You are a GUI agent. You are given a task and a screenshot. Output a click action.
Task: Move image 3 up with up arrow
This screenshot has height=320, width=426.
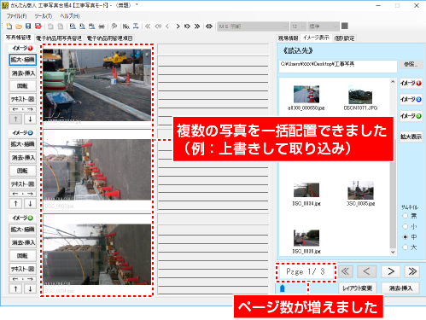point(15,289)
